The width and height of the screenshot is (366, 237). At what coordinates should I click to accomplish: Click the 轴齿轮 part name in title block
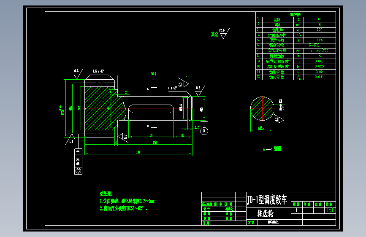265,213
